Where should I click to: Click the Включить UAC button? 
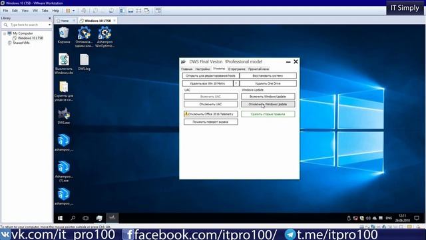coord(210,97)
